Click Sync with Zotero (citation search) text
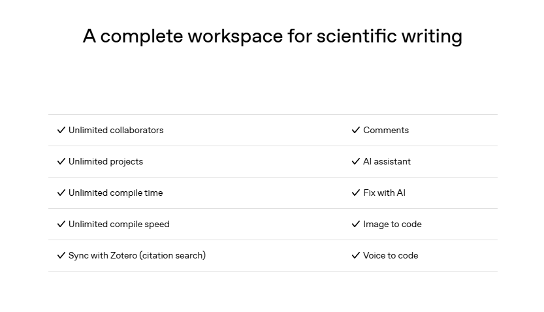544x312 pixels. pyautogui.click(x=137, y=255)
